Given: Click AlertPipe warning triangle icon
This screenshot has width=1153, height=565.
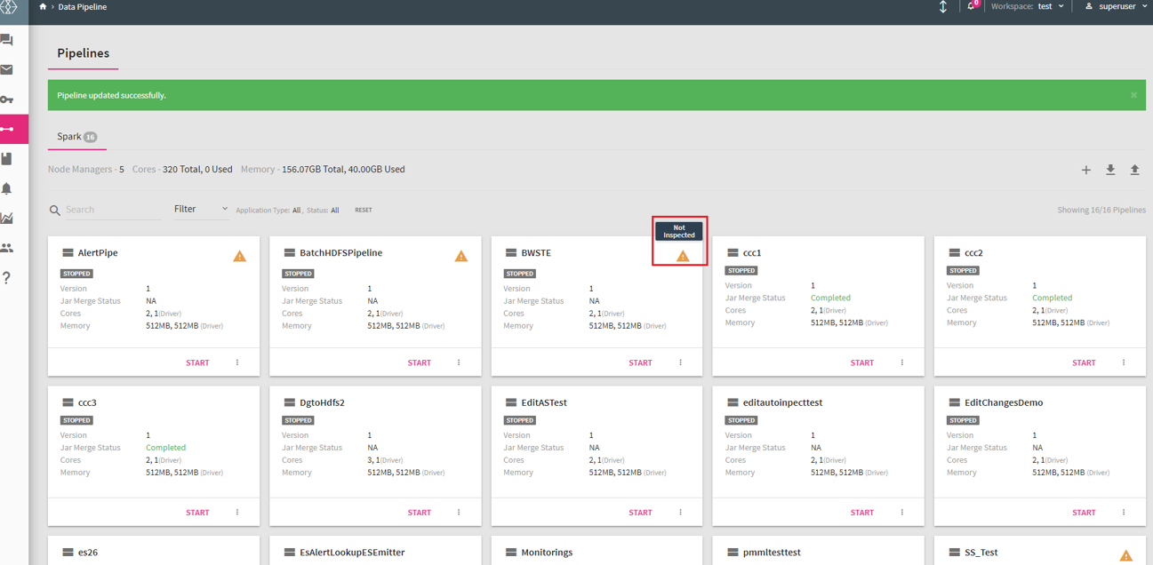Looking at the screenshot, I should (x=240, y=256).
